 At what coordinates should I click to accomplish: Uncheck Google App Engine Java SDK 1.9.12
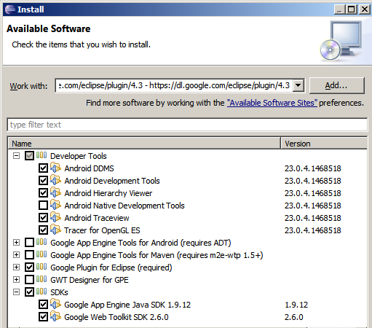coord(43,305)
